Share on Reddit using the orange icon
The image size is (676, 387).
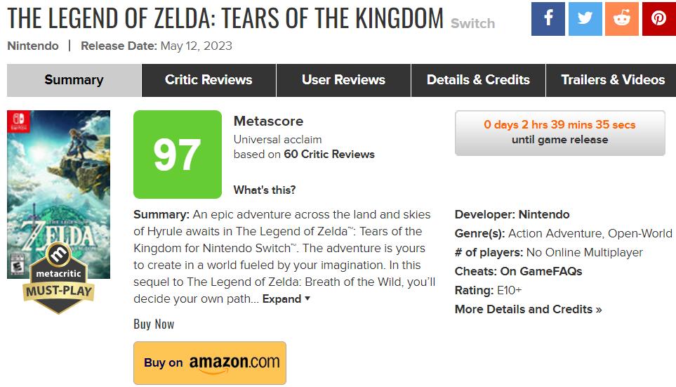coord(622,18)
